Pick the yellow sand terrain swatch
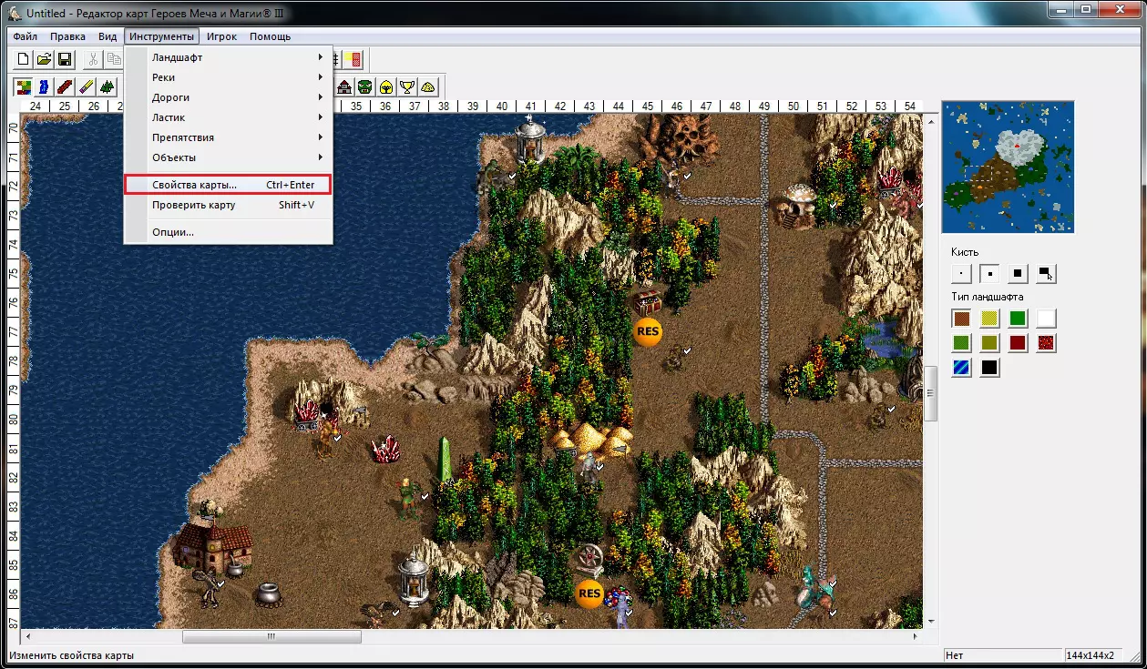Viewport: 1147px width, 669px height. [x=989, y=319]
